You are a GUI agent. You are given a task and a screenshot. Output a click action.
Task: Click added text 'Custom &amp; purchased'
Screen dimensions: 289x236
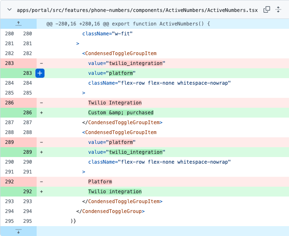tap(121, 113)
